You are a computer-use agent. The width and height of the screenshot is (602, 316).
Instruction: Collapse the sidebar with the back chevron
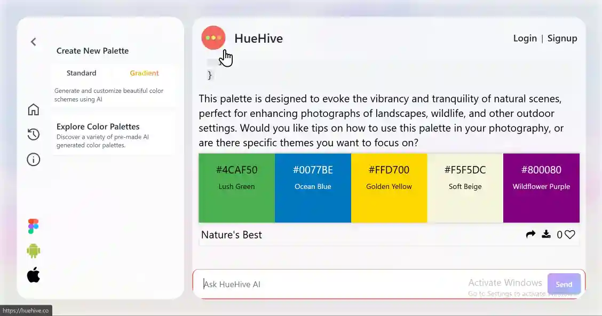[x=34, y=41]
